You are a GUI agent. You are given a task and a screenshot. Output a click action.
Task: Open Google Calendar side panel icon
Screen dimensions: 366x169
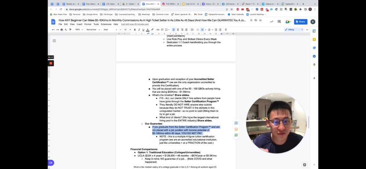[314, 31]
